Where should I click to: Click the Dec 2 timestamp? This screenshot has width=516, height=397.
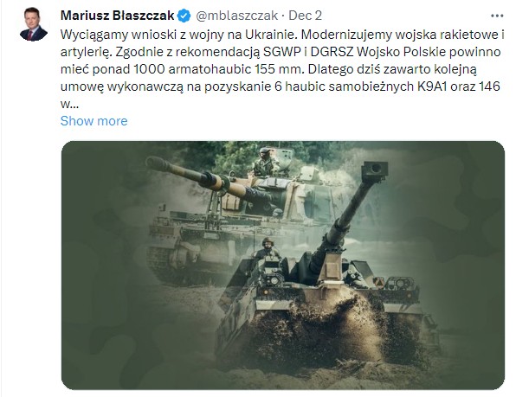point(305,16)
